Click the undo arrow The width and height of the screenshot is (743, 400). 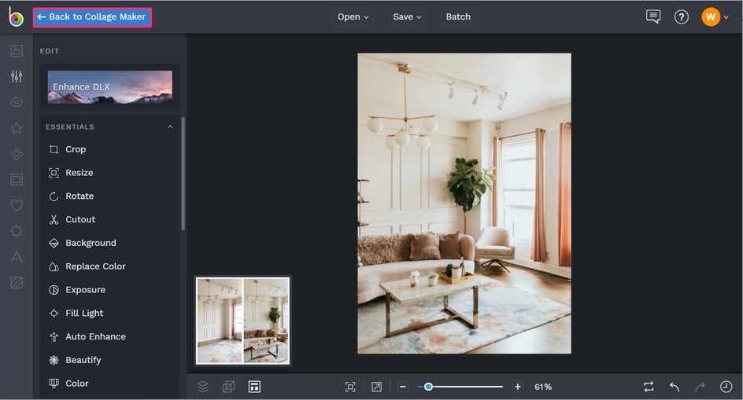click(675, 387)
